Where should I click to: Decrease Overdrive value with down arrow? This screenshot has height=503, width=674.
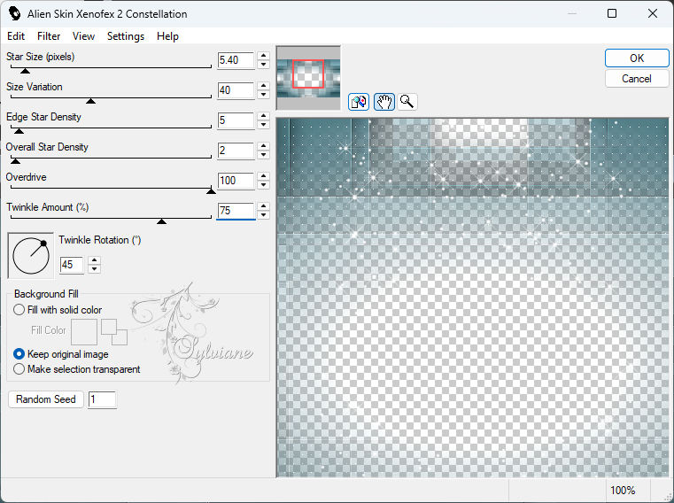pyautogui.click(x=264, y=185)
